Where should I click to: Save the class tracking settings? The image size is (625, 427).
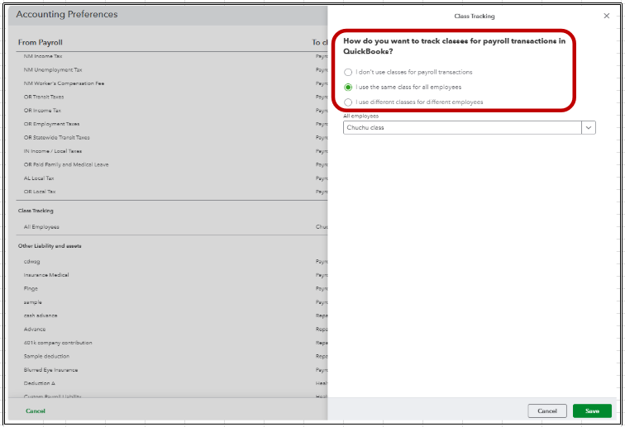pyautogui.click(x=592, y=410)
